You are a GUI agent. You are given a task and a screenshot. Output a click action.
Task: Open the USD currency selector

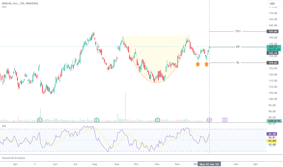click(x=274, y=3)
